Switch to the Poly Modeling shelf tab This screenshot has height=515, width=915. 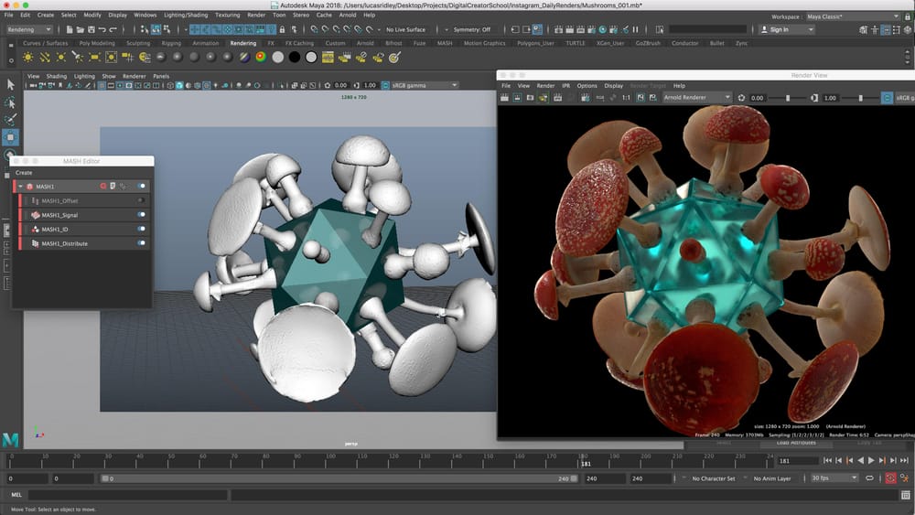(97, 43)
